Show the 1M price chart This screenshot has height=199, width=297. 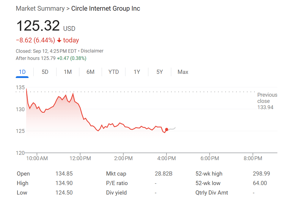(x=68, y=72)
